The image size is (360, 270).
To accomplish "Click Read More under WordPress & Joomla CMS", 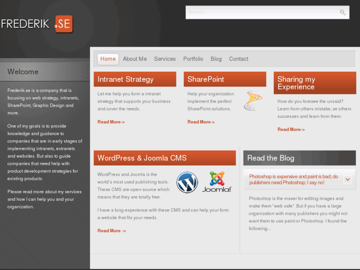I will pos(111,231).
